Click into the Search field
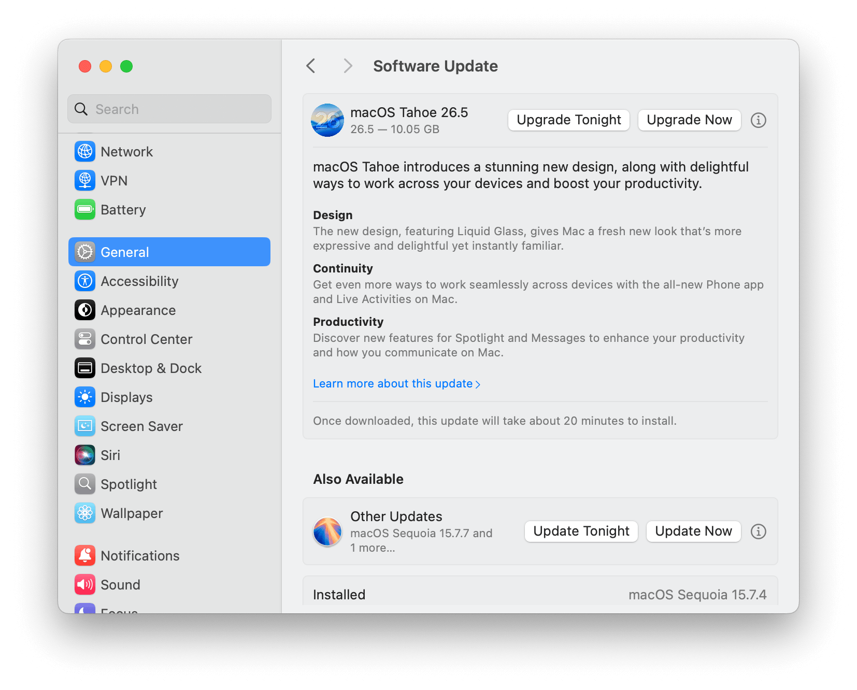 point(169,109)
